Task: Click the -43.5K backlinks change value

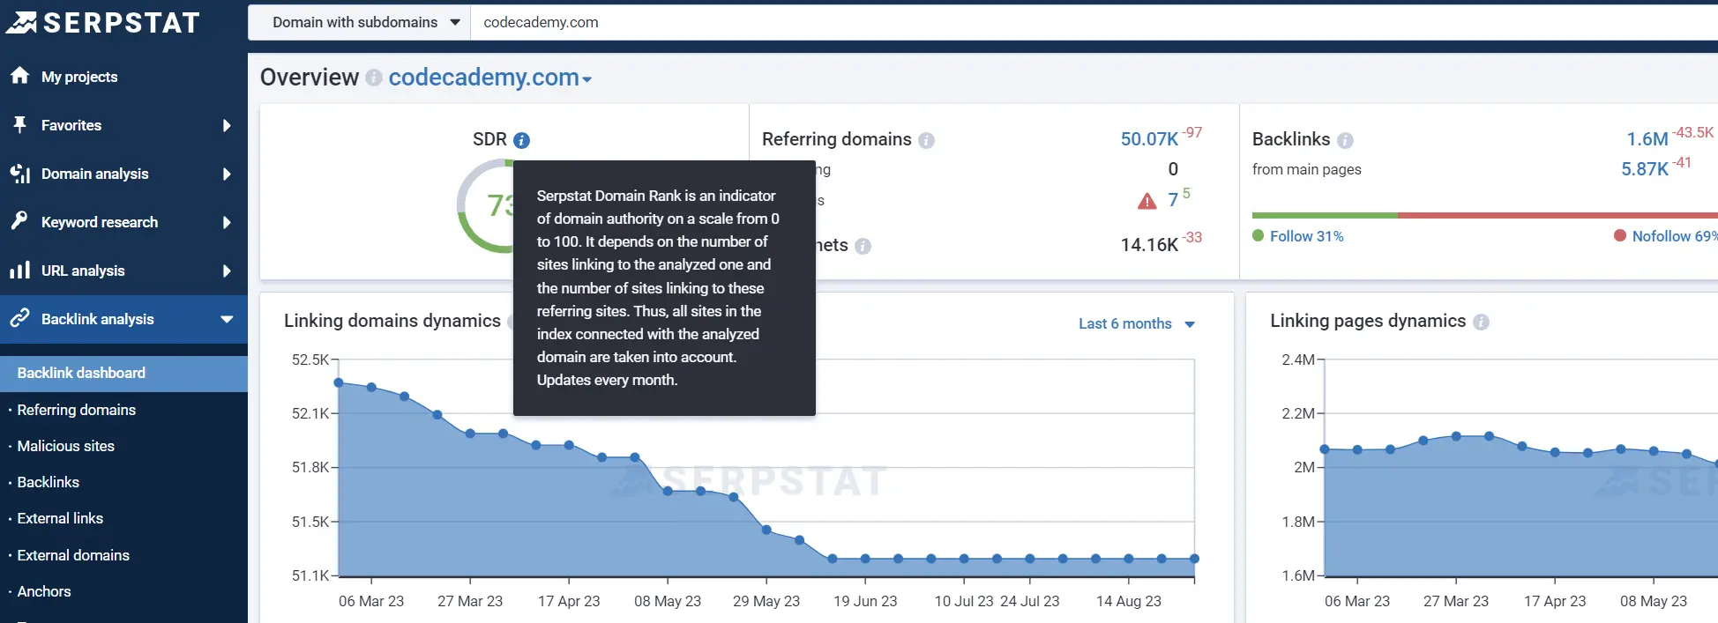Action: pyautogui.click(x=1692, y=132)
